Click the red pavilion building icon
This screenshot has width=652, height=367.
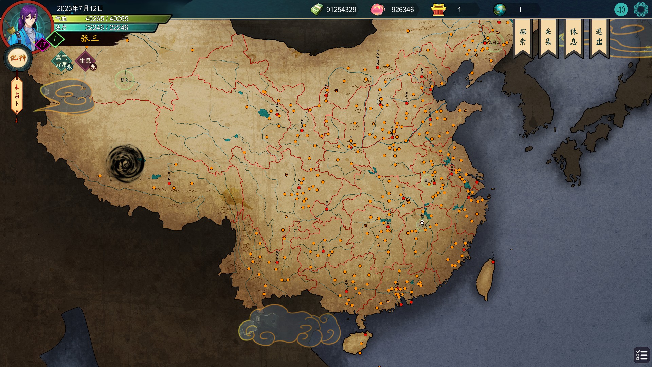[x=438, y=10]
